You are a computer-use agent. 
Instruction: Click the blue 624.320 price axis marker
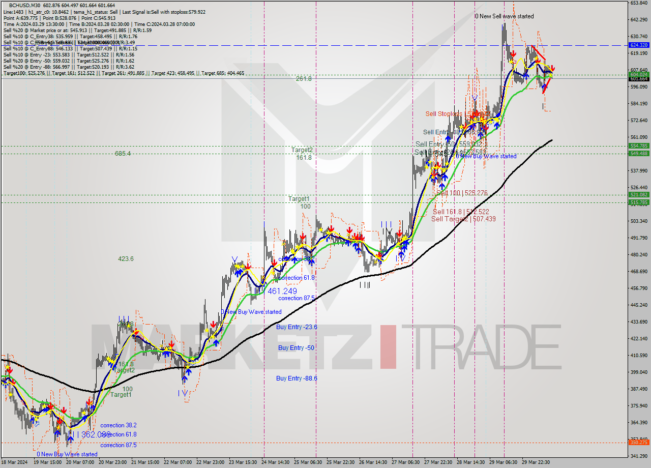pyautogui.click(x=639, y=45)
